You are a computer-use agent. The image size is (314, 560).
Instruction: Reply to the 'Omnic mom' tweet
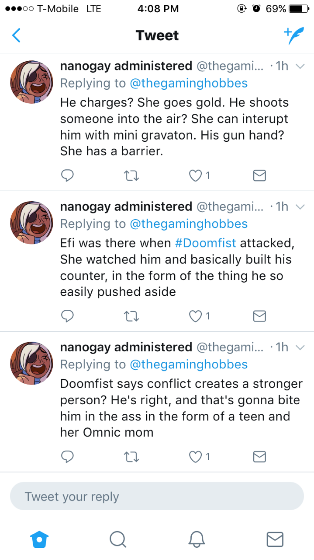(67, 457)
